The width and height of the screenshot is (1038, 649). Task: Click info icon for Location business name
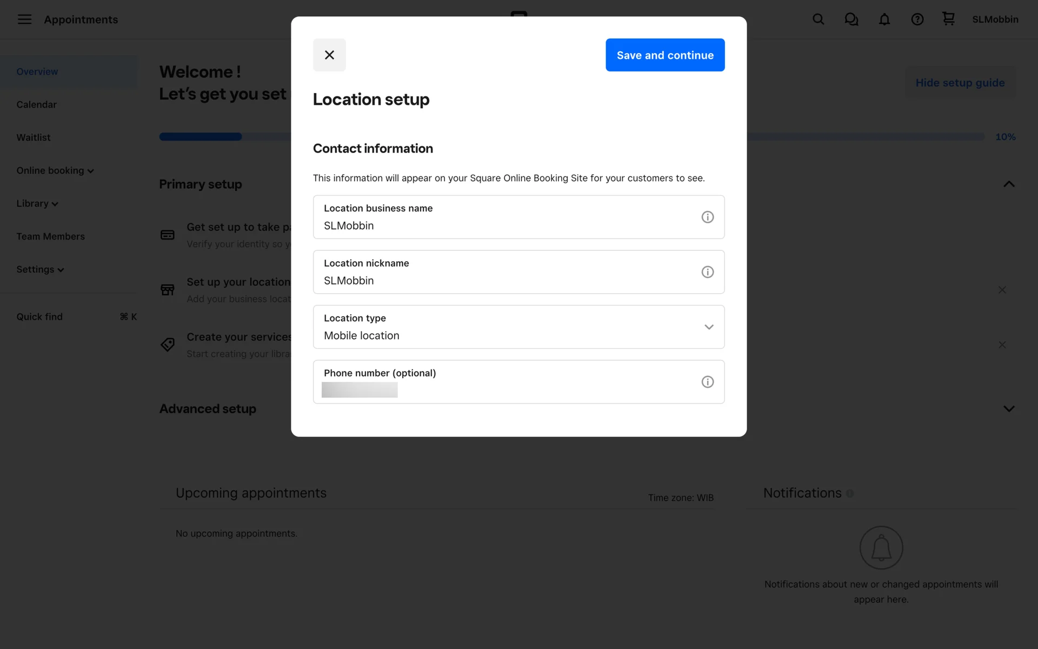click(x=707, y=217)
